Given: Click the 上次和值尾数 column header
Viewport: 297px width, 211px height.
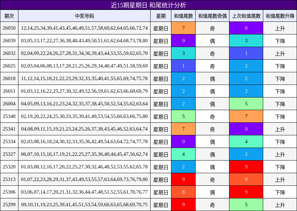Looking at the screenshot, I should click(246, 16).
